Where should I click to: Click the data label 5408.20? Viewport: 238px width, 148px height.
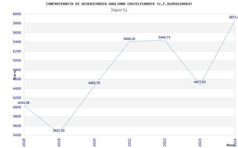point(129,39)
